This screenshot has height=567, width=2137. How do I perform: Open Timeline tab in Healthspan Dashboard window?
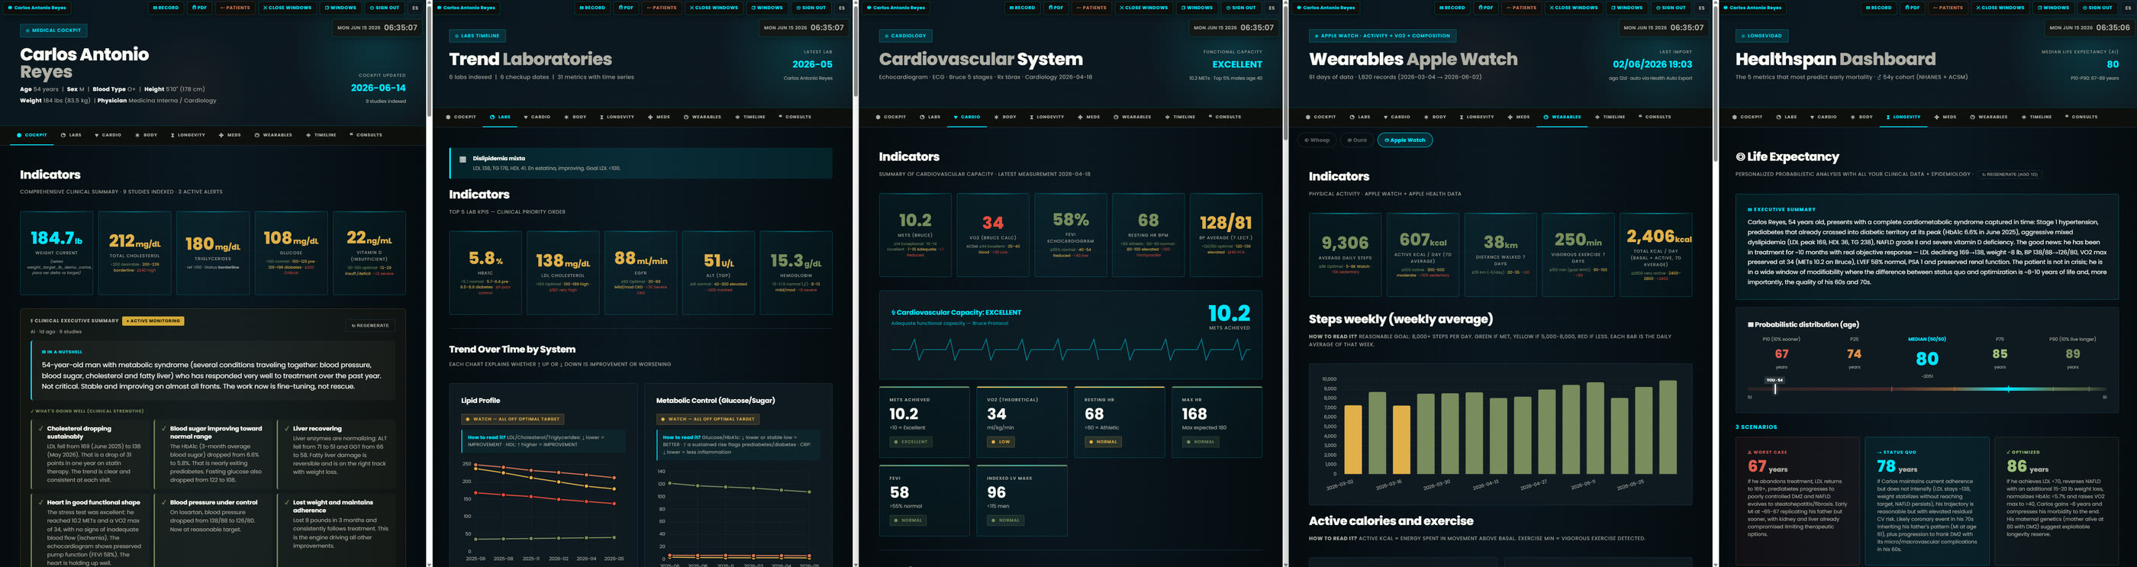pyautogui.click(x=2036, y=117)
